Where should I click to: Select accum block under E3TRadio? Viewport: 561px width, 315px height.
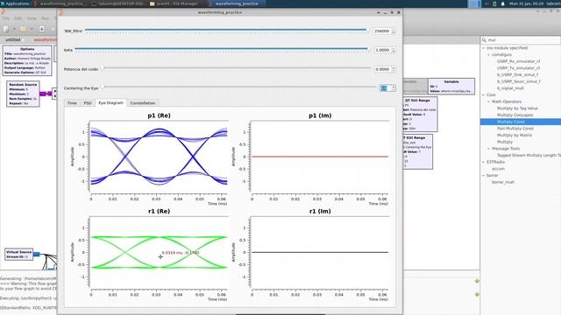498,169
